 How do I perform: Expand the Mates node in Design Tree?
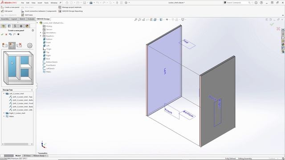click(x=4, y=116)
